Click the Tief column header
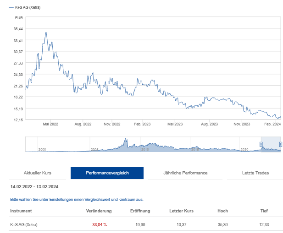The height and width of the screenshot is (233, 283). 264,211
